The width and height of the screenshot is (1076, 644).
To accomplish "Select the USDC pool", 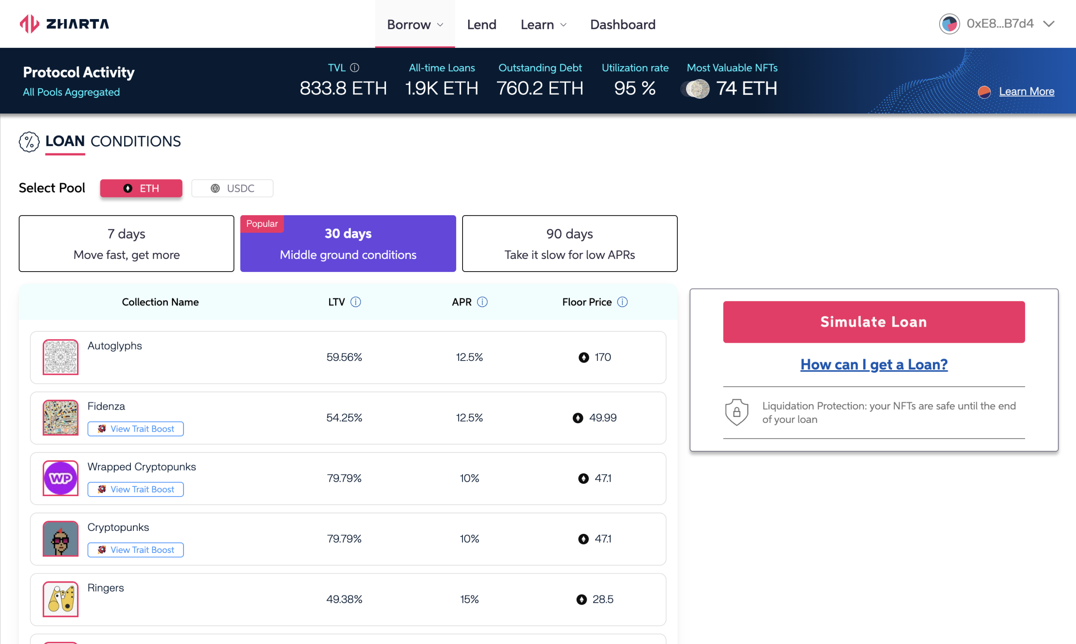I will (233, 189).
